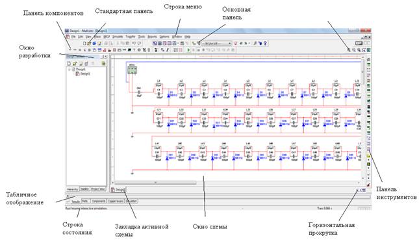Switch to Nets tab in spreadsheet view
Screen dimensions: 419x240
point(85,201)
